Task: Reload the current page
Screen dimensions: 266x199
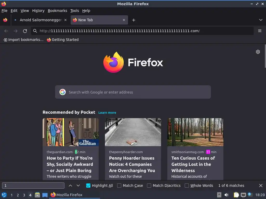Action: point(25,31)
